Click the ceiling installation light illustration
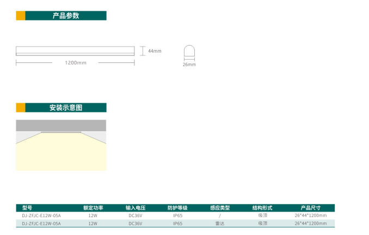369x235 pixels. tap(60, 152)
